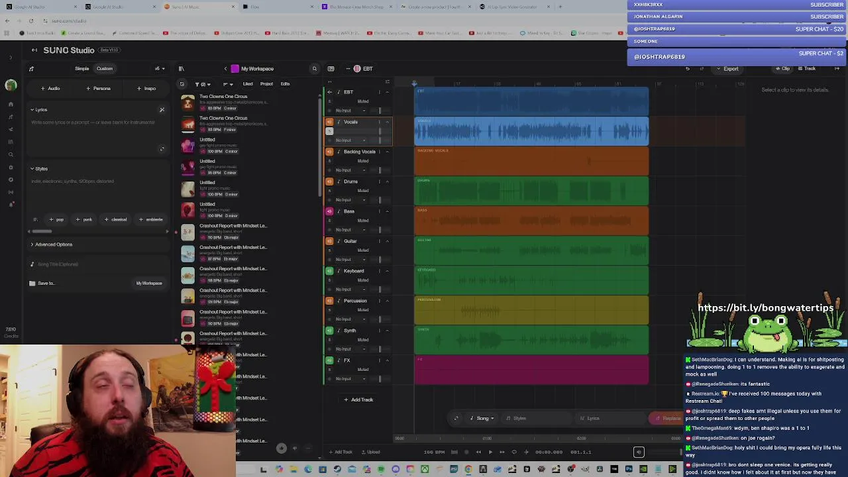Click the master volume speaker icon
This screenshot has height=477, width=848.
tap(639, 452)
